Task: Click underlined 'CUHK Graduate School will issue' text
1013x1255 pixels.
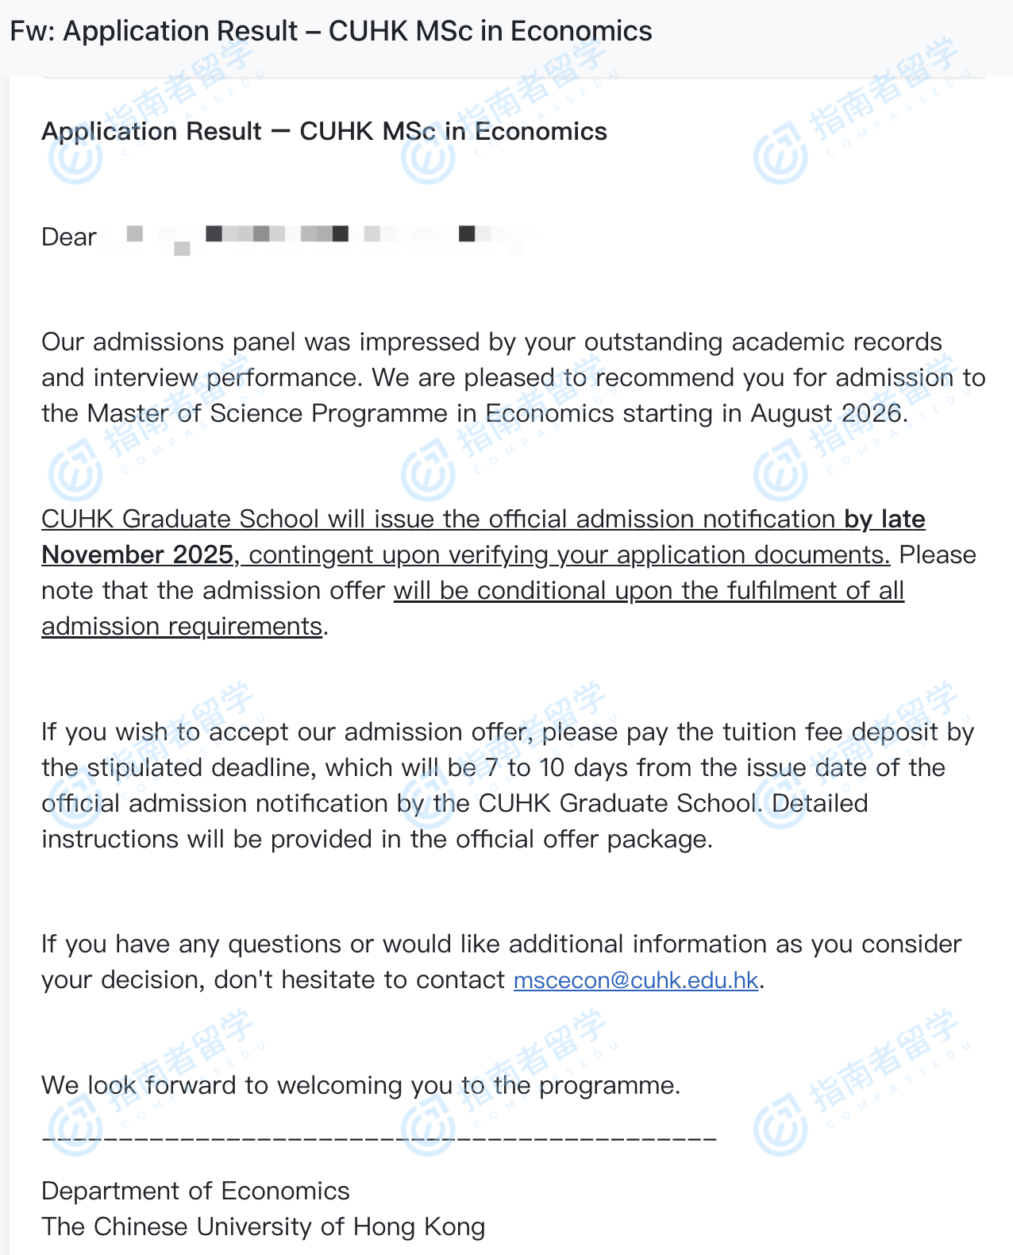Action: click(238, 519)
